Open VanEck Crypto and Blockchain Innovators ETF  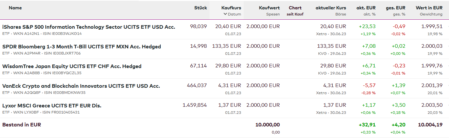coord(81,86)
